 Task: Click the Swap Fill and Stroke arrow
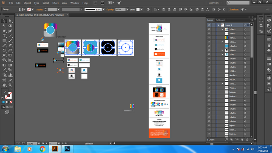coord(11,89)
